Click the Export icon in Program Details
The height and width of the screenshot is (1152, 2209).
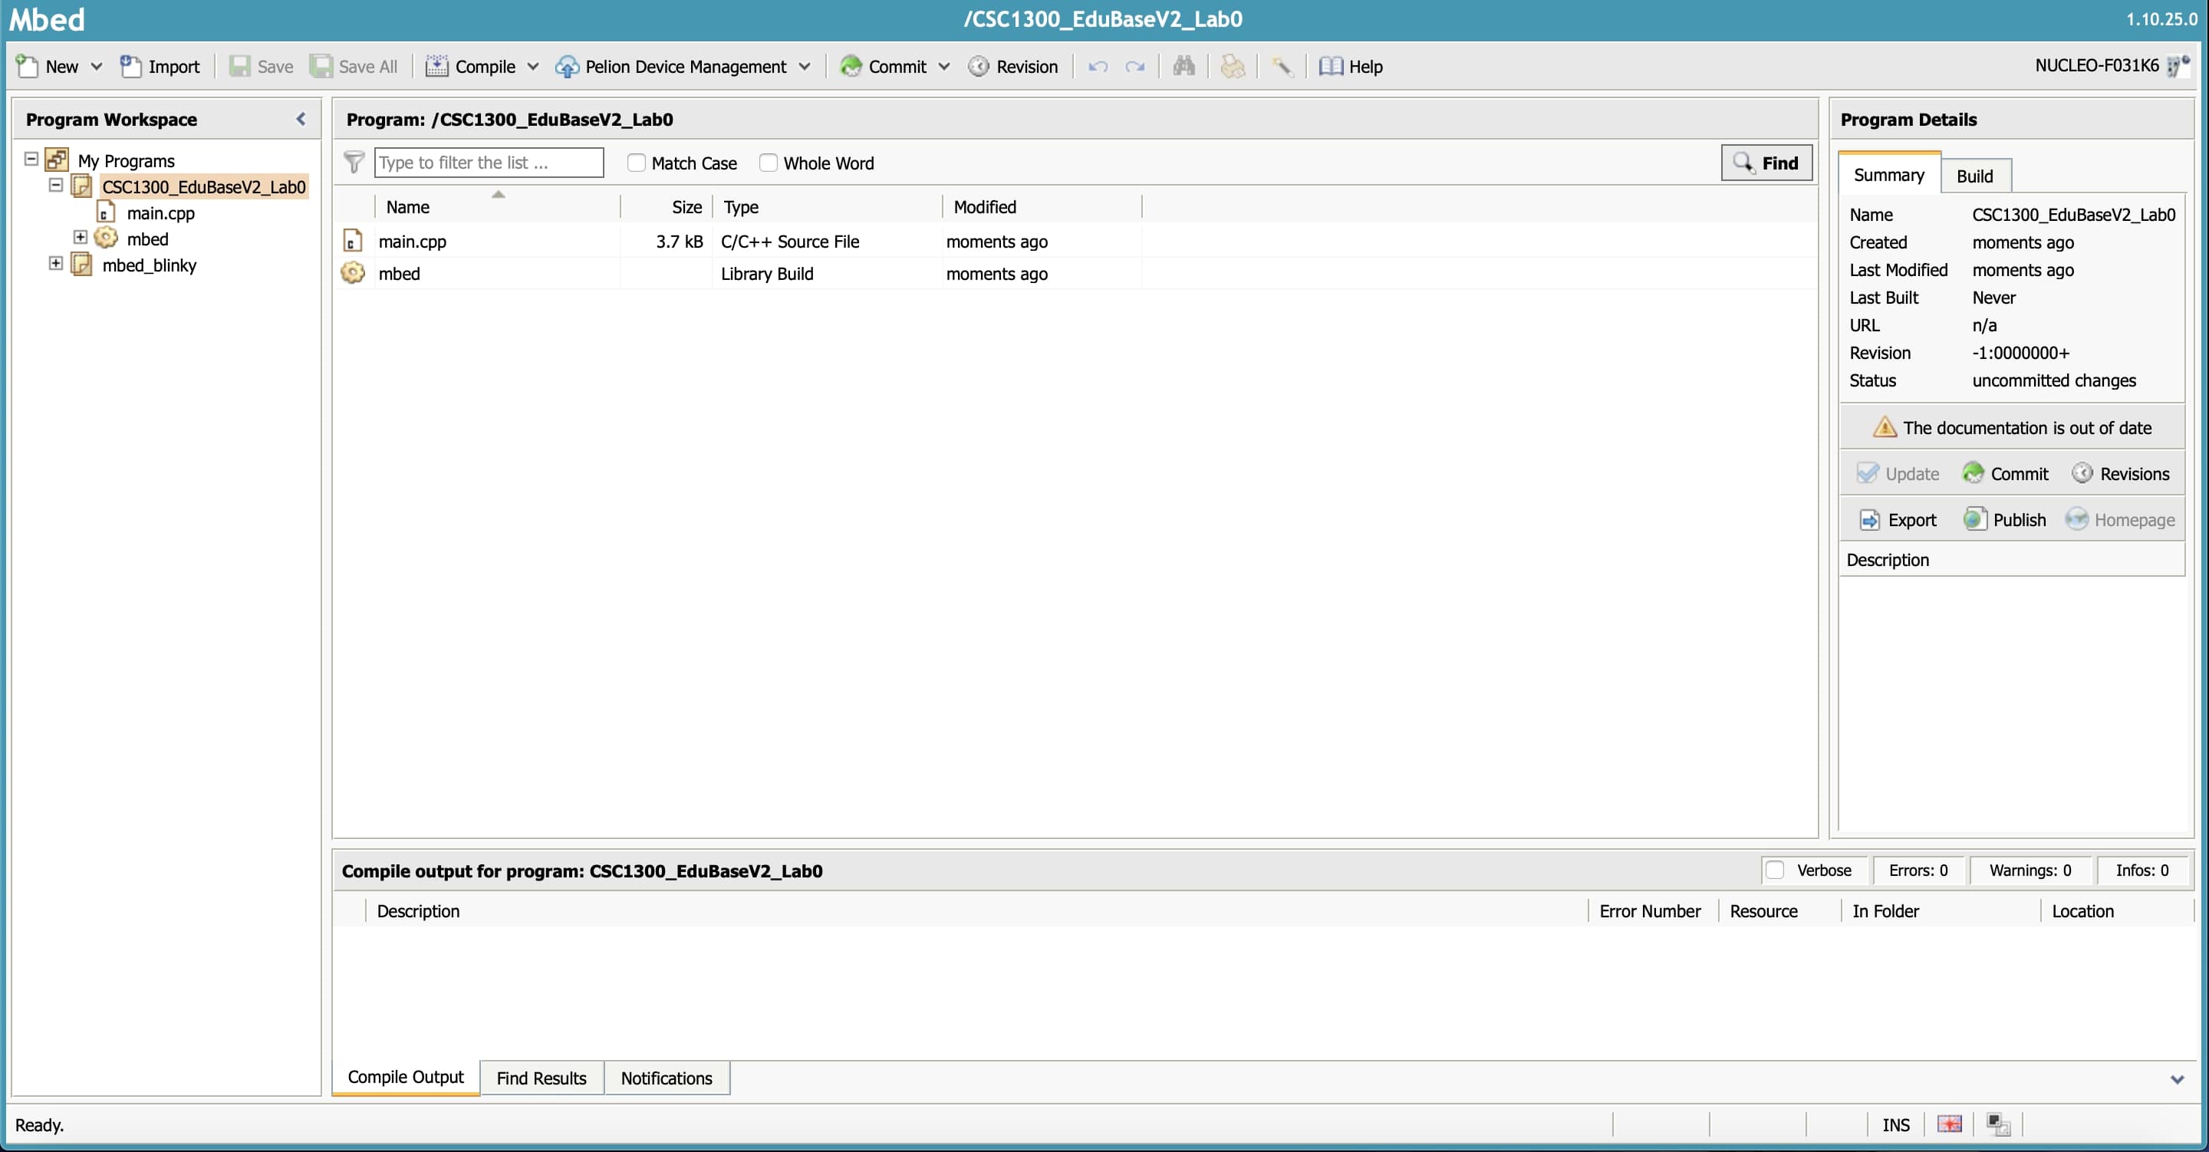click(1869, 520)
